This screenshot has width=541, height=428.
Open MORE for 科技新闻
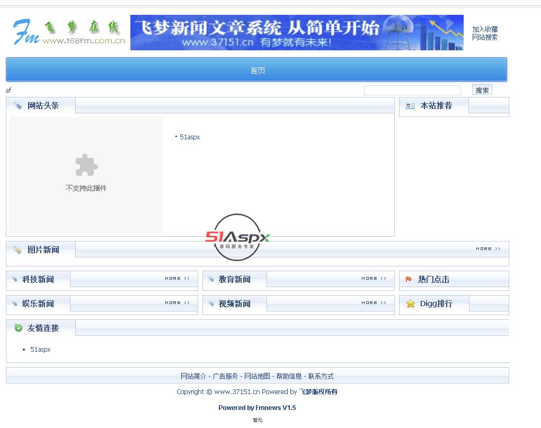(x=177, y=278)
